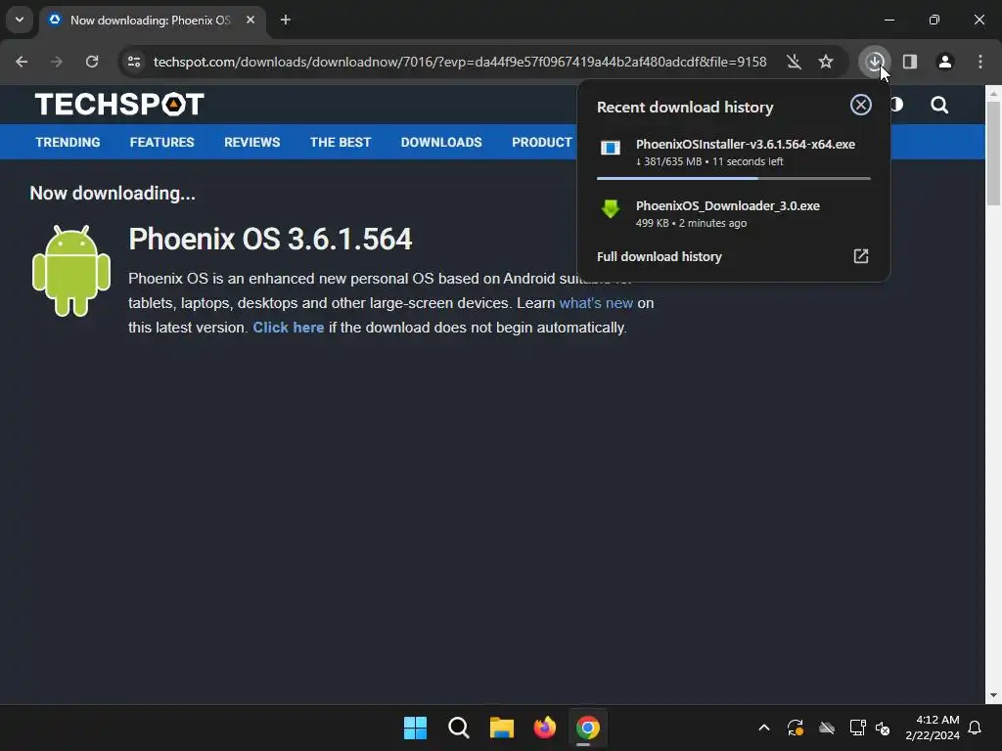Click the techspot.com URL address field
The image size is (1002, 751).
pyautogui.click(x=460, y=62)
